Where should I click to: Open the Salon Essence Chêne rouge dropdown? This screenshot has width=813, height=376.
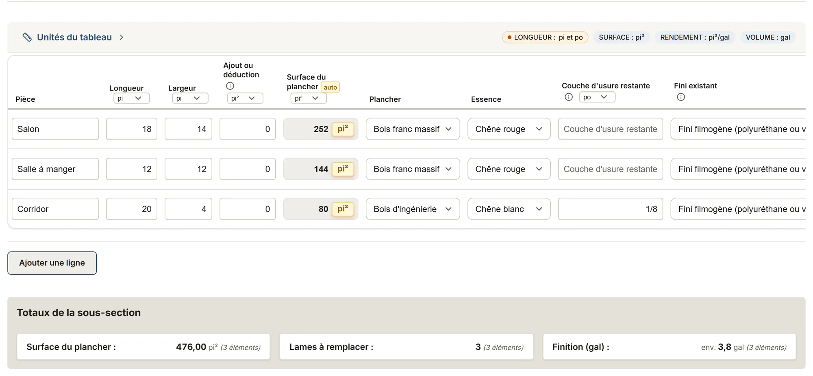coord(509,129)
